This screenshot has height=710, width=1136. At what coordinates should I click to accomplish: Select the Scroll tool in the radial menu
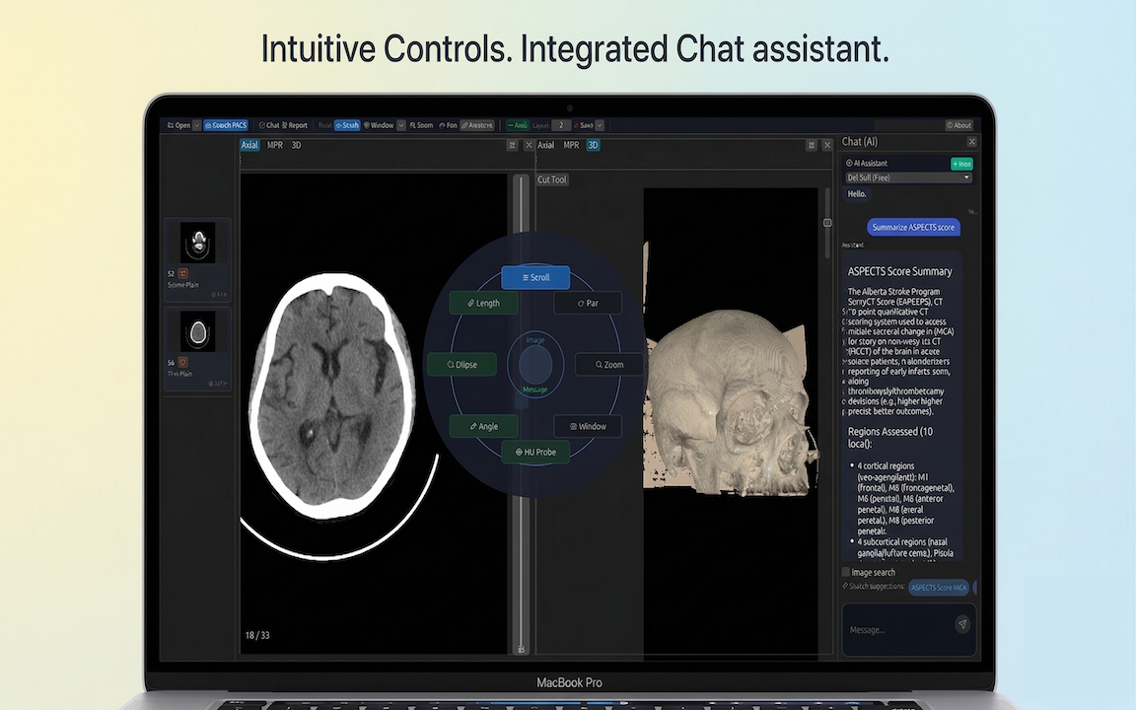[x=534, y=277]
